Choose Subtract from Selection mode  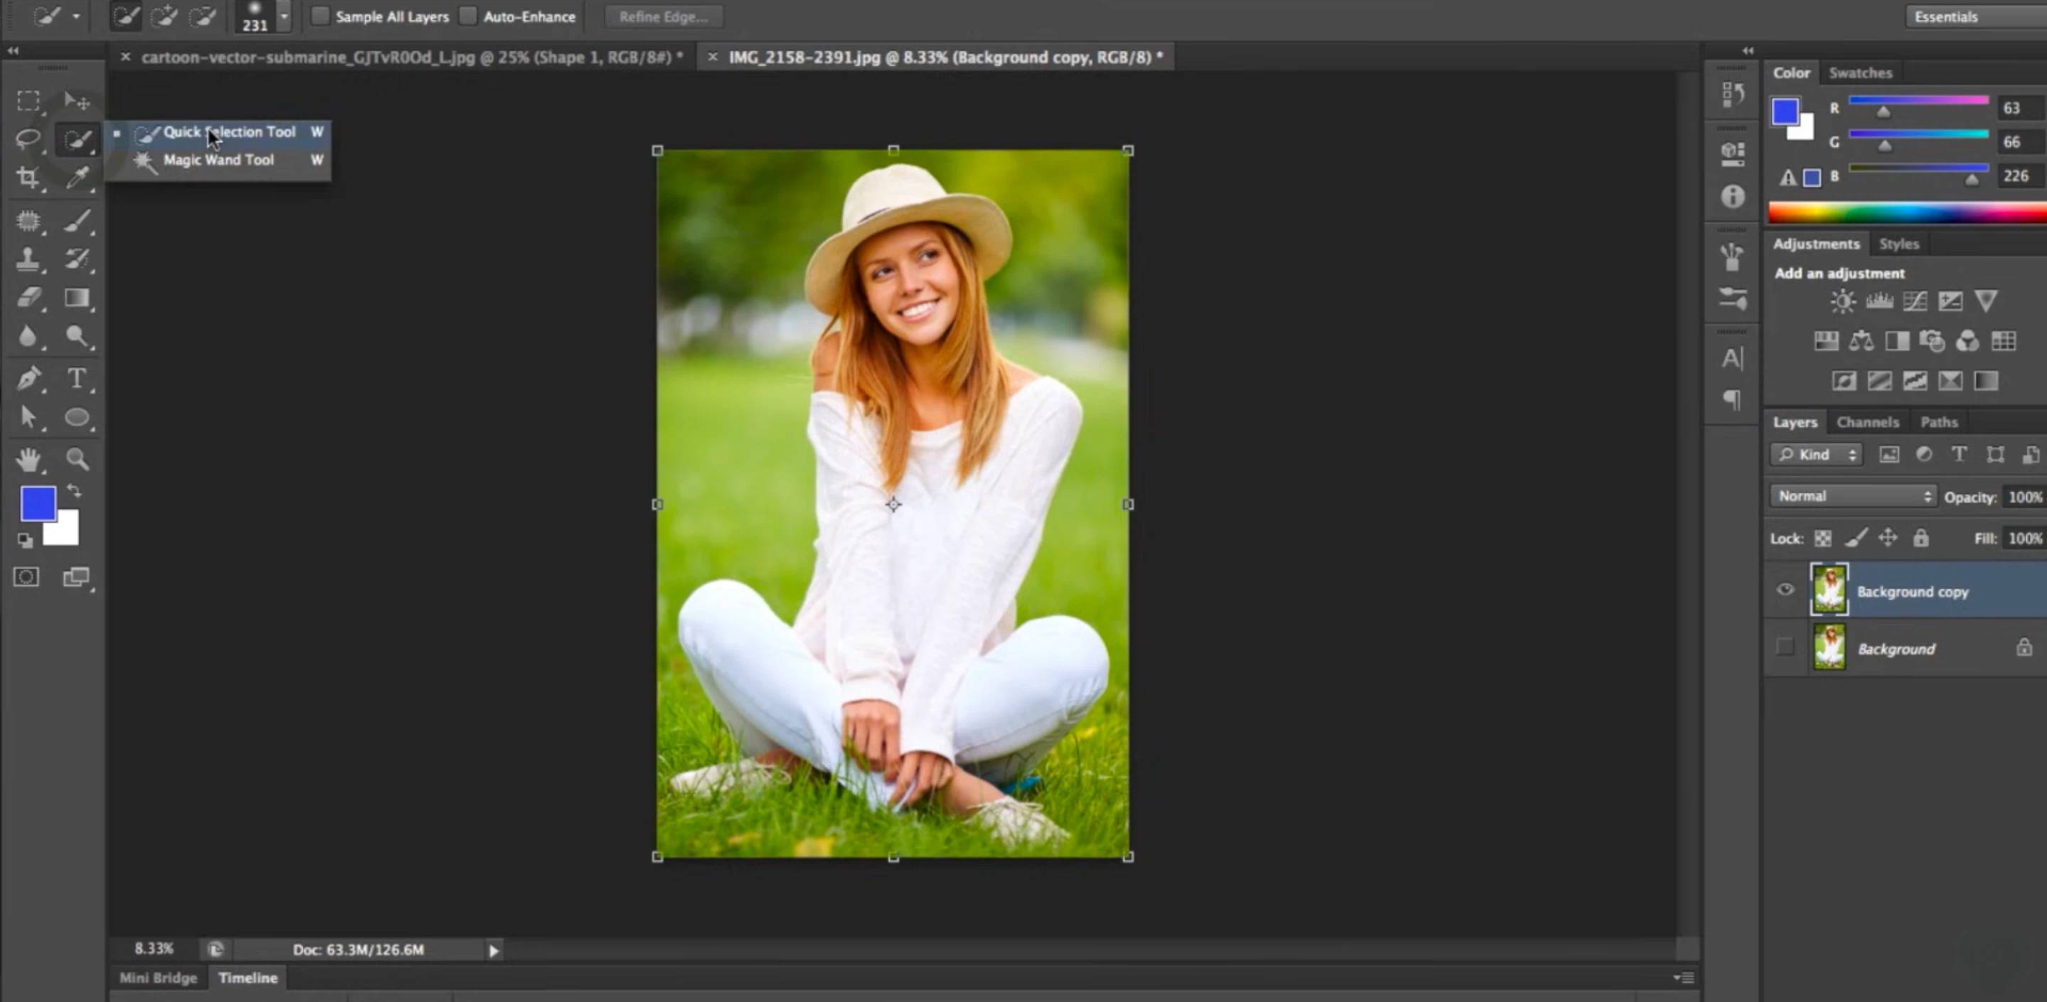(x=203, y=16)
